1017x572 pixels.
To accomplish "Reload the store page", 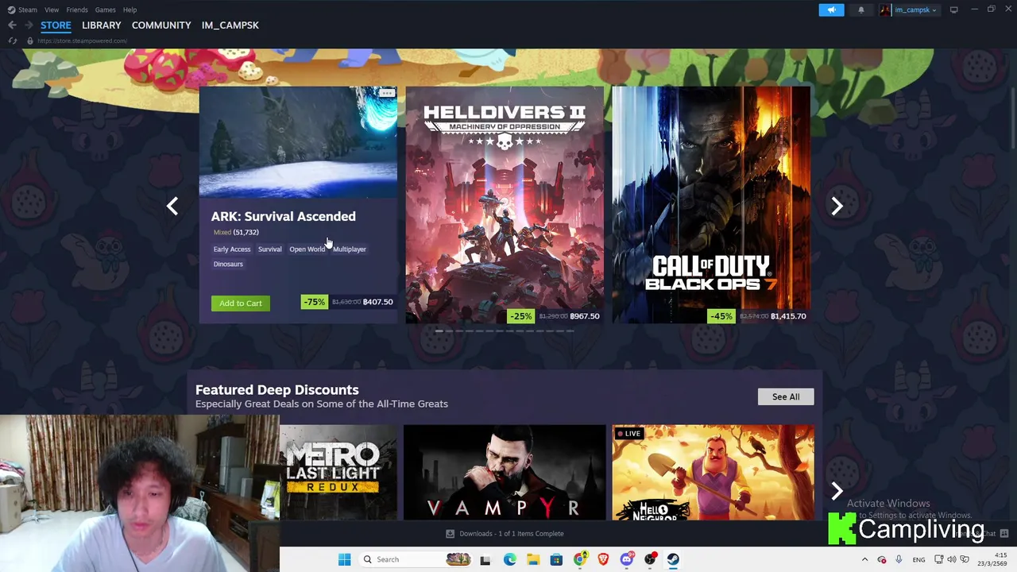I will coord(12,41).
